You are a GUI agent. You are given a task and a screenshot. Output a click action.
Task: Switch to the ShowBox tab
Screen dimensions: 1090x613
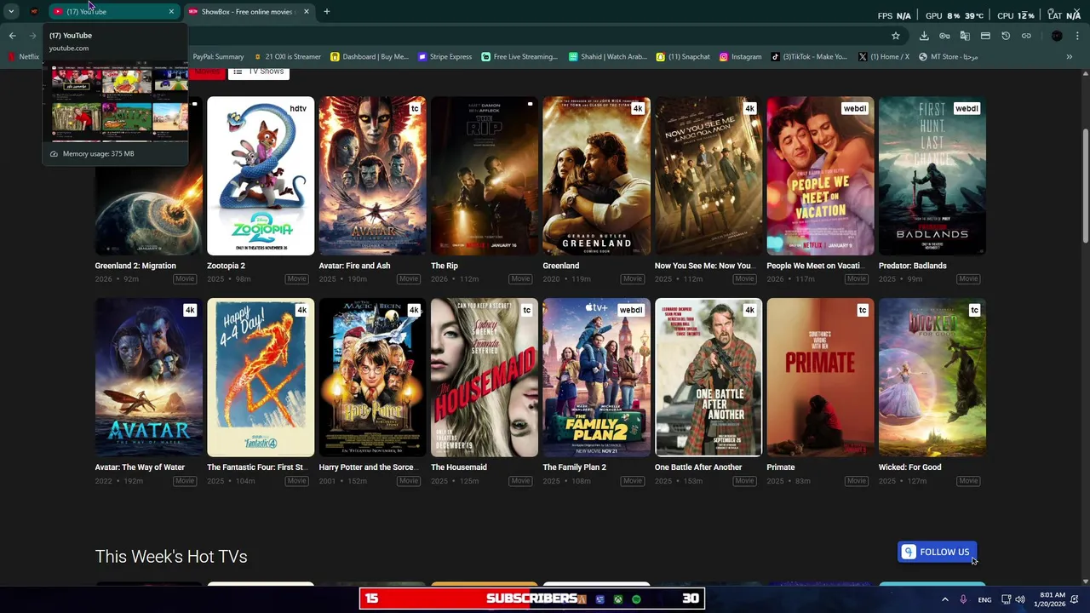point(249,12)
